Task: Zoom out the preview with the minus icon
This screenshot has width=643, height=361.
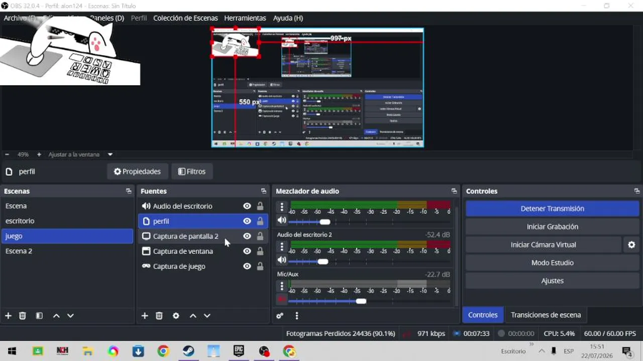Action: click(7, 154)
